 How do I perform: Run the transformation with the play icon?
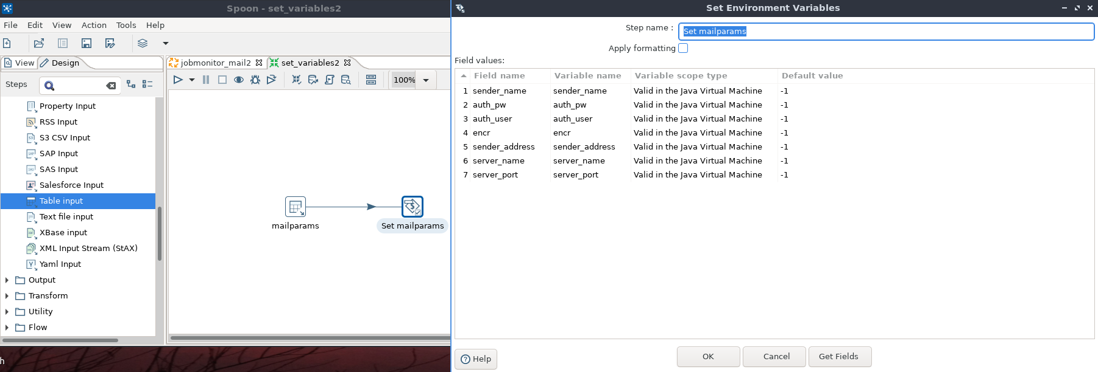178,80
